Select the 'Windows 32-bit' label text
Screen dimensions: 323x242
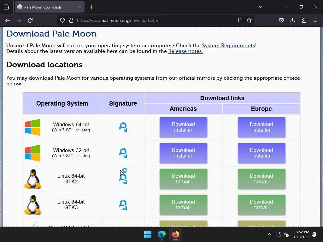pos(71,150)
